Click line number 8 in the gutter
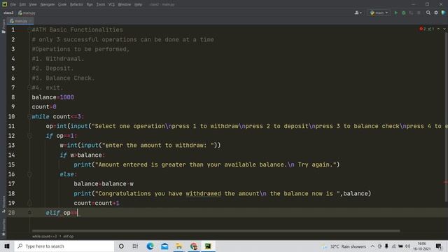The image size is (448, 252). click(x=13, y=97)
